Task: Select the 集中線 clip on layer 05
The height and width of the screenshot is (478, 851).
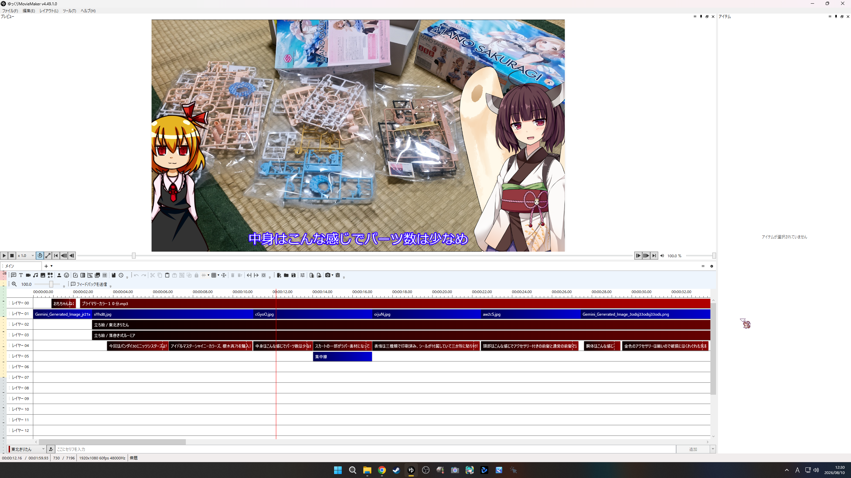Action: coord(342,357)
